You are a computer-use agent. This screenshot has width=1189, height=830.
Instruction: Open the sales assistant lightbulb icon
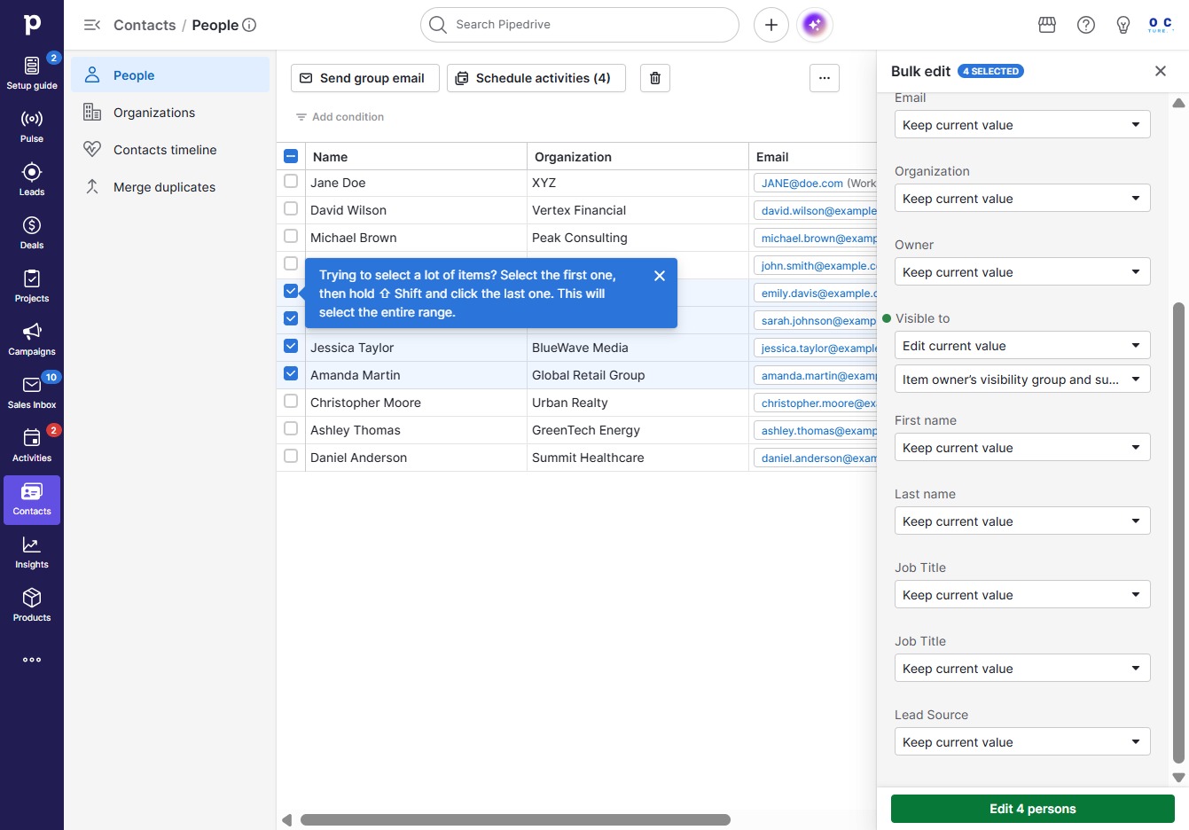coord(1123,25)
